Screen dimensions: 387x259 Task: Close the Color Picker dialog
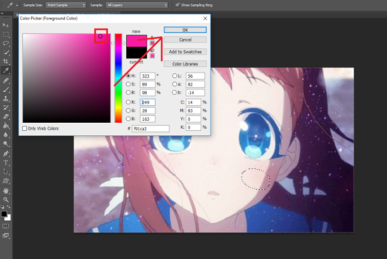coord(205,18)
